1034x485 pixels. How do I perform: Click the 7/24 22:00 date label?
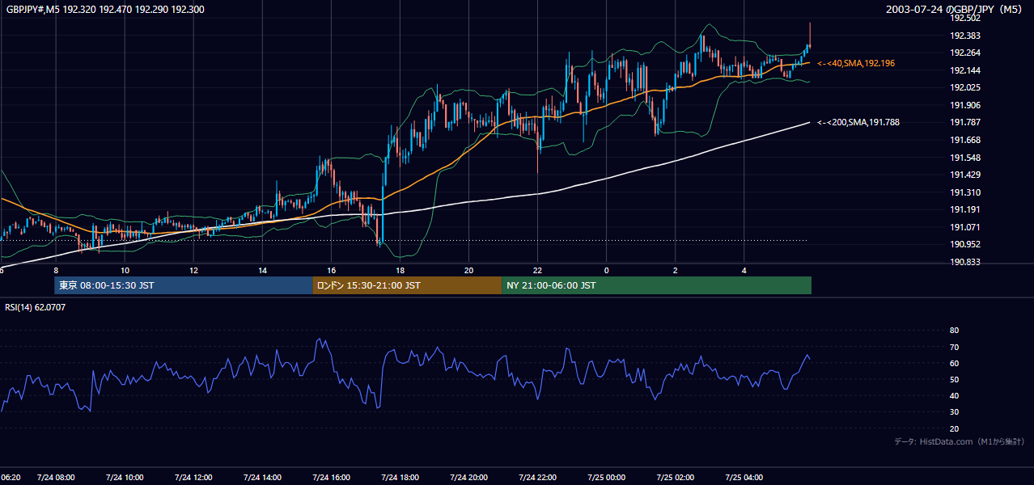537,478
